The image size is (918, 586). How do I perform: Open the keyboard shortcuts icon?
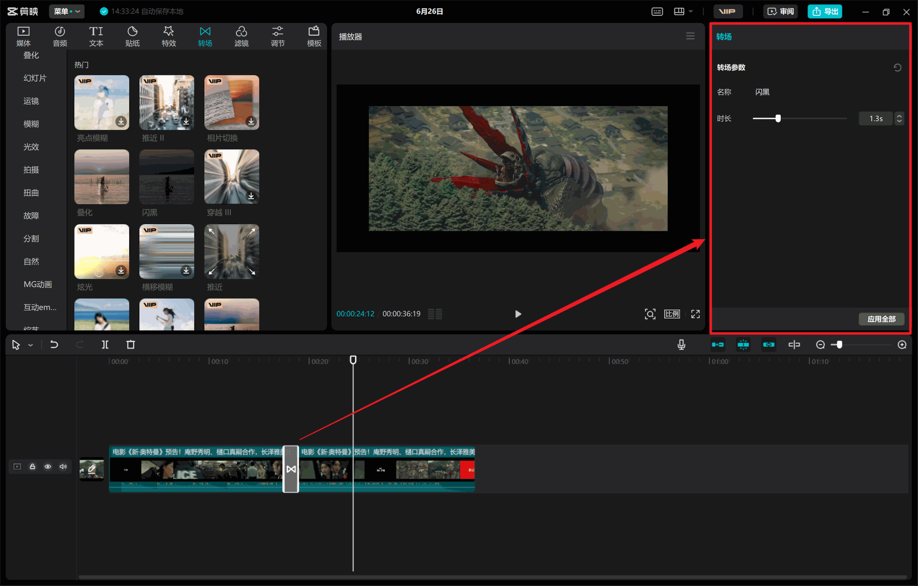click(657, 11)
